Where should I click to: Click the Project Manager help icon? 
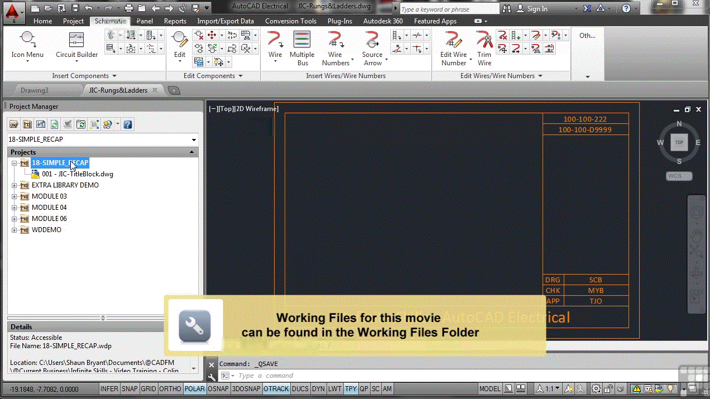(x=127, y=124)
